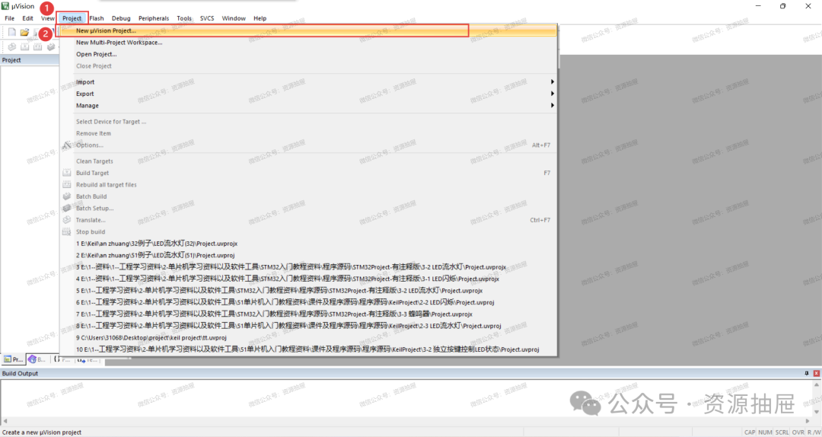Click Build Target entry with F7 shortcut
This screenshot has width=822, height=437.
click(309, 173)
